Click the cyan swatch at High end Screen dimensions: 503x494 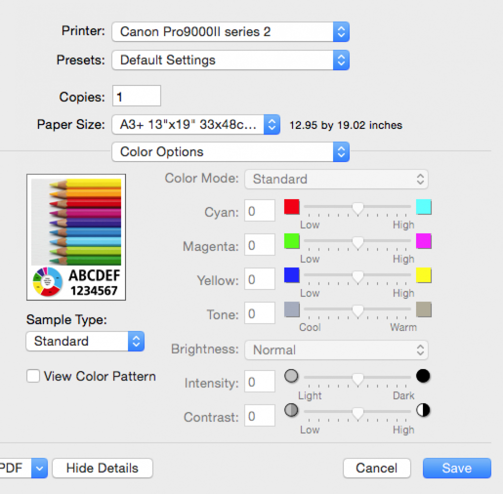click(x=423, y=207)
